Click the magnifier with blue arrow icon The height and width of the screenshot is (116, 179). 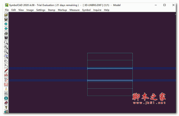(6, 57)
